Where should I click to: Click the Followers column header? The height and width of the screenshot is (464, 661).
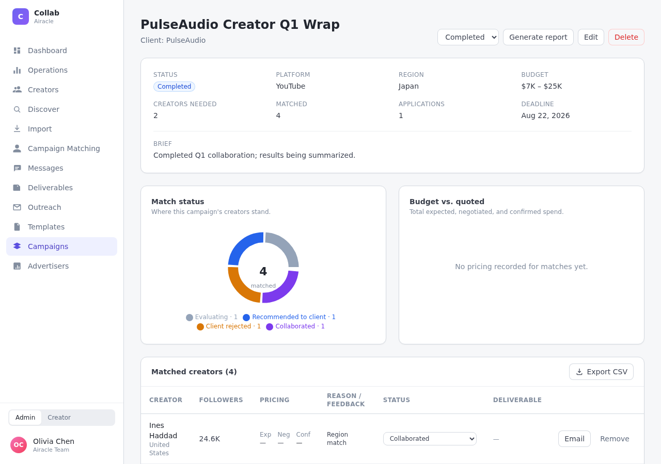[221, 400]
